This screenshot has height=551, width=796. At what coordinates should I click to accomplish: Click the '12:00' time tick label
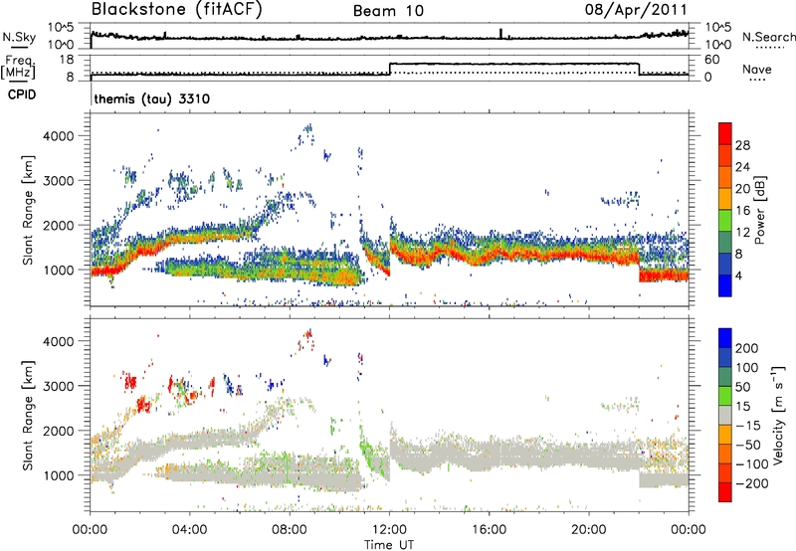click(x=389, y=530)
